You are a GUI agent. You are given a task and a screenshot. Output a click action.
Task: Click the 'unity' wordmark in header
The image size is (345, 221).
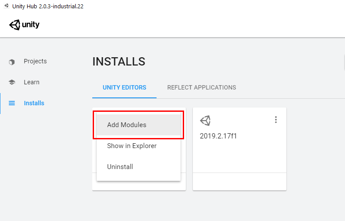31,25
